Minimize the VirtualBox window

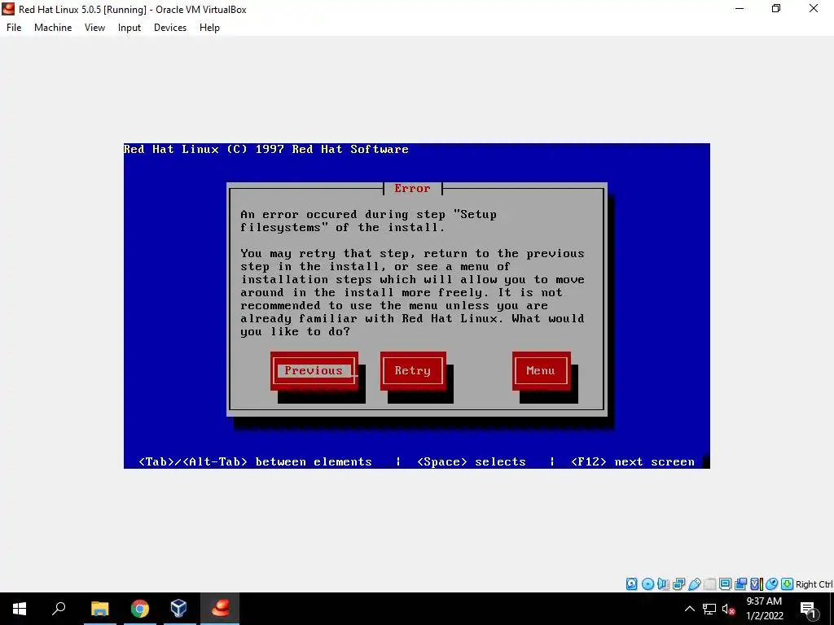tap(740, 9)
